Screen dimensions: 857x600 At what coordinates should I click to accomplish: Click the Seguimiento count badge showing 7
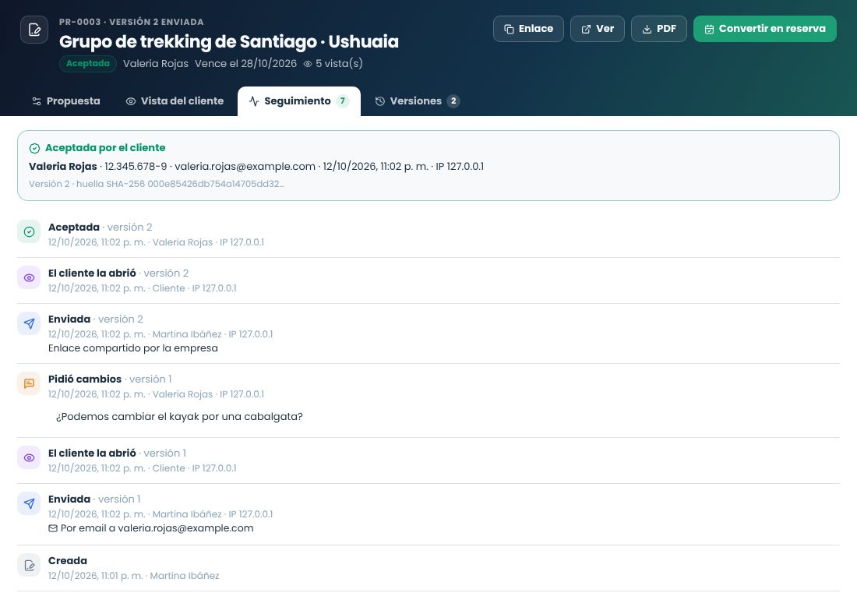(x=343, y=101)
